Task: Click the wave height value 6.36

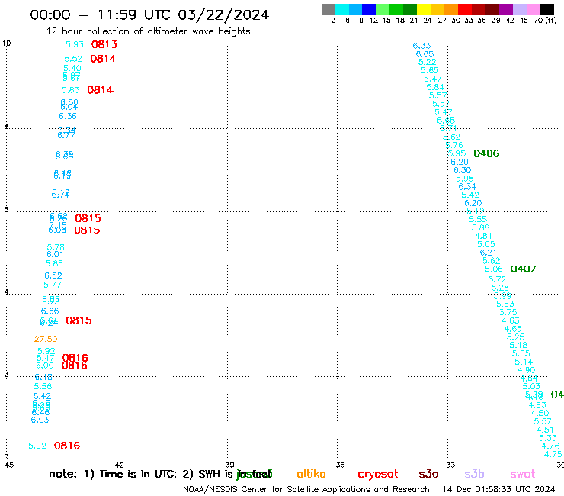Action: (68, 116)
